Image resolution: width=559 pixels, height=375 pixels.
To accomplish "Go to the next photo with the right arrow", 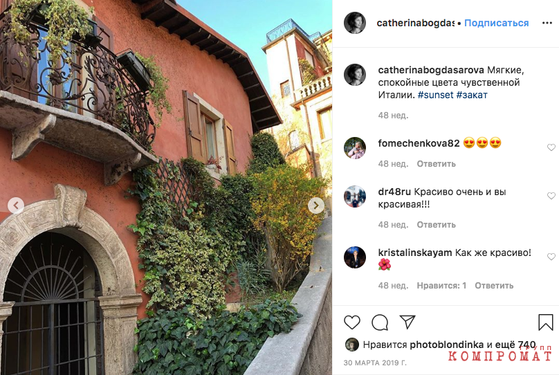I will click(316, 205).
